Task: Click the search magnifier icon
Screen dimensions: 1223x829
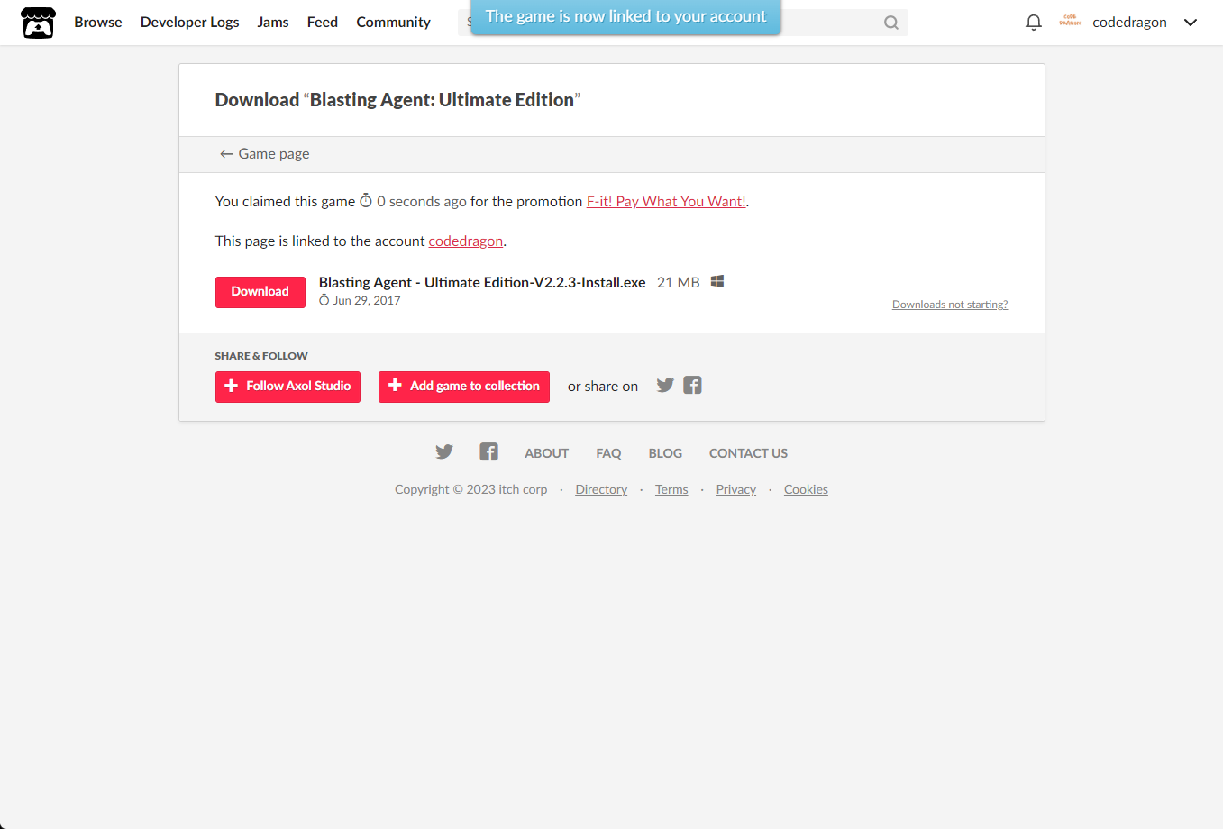Action: click(x=890, y=23)
